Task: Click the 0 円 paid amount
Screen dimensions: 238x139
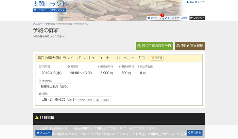Action: 143,73
